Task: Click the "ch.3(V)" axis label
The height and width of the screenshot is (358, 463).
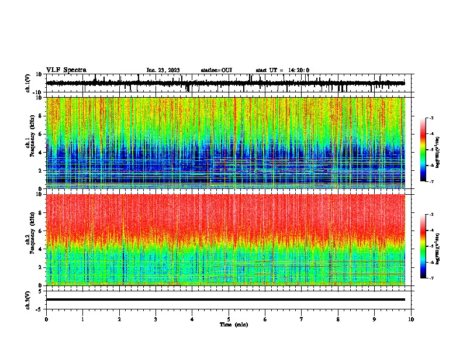Action: tap(28, 300)
